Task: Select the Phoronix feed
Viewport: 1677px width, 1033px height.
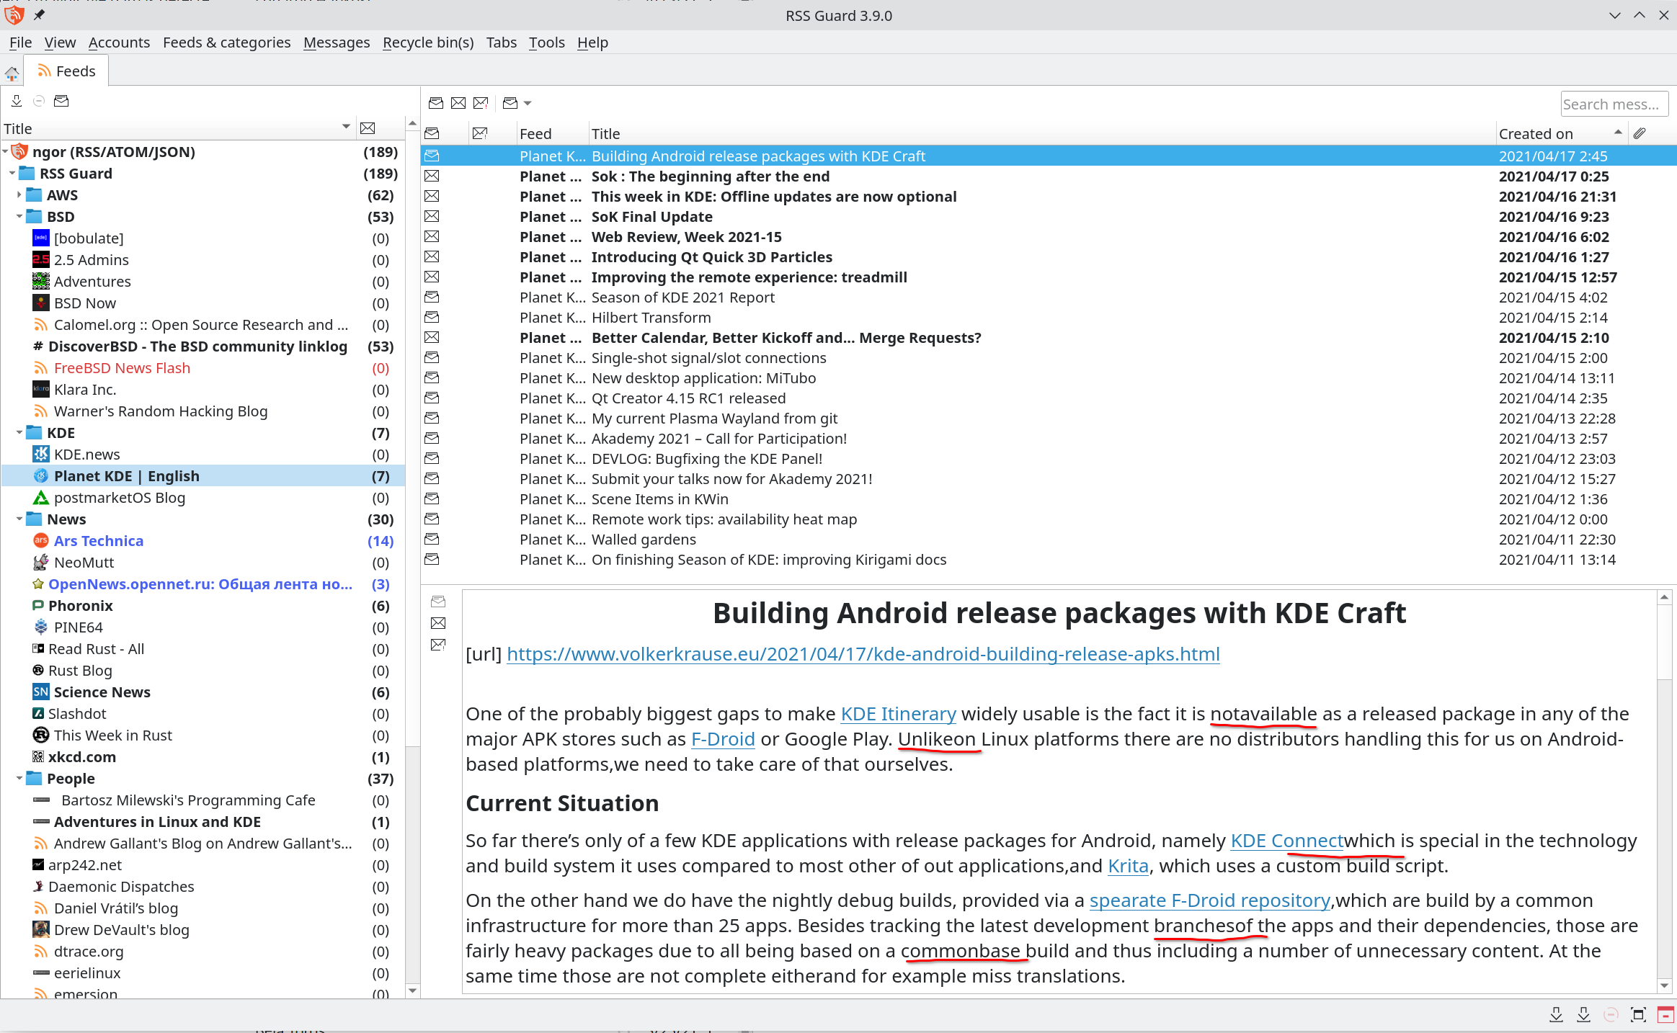Action: pyautogui.click(x=81, y=605)
